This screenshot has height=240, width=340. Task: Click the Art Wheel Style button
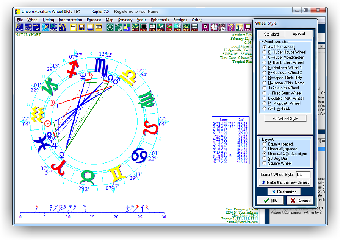point(285,118)
